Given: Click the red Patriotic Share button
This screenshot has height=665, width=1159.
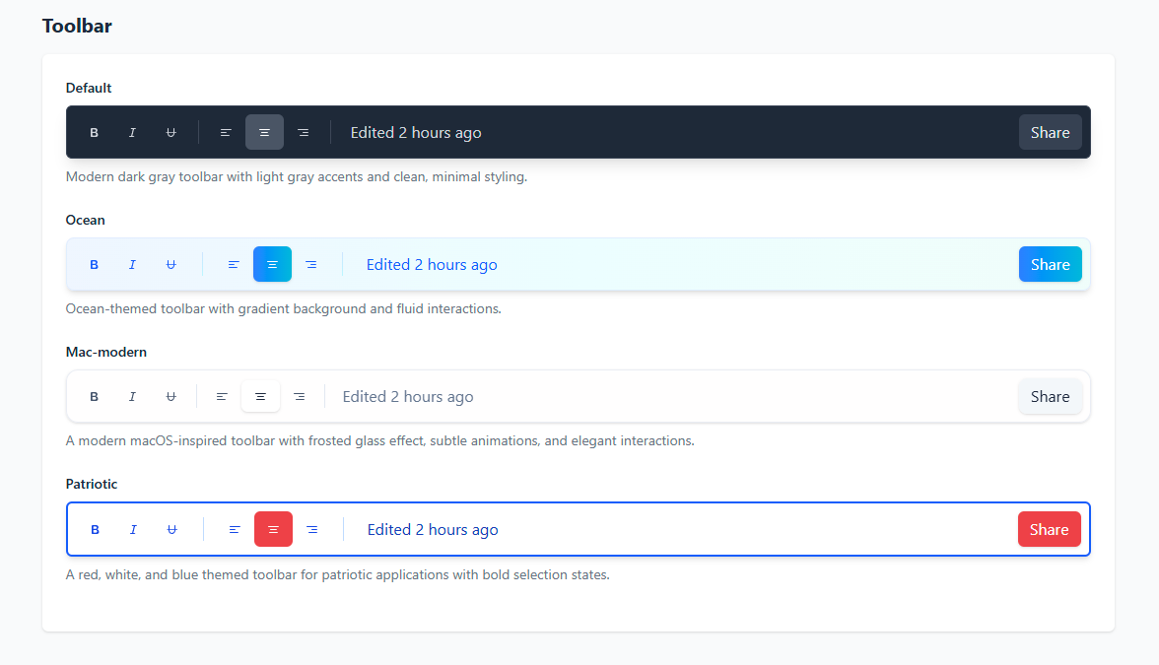Looking at the screenshot, I should 1050,530.
